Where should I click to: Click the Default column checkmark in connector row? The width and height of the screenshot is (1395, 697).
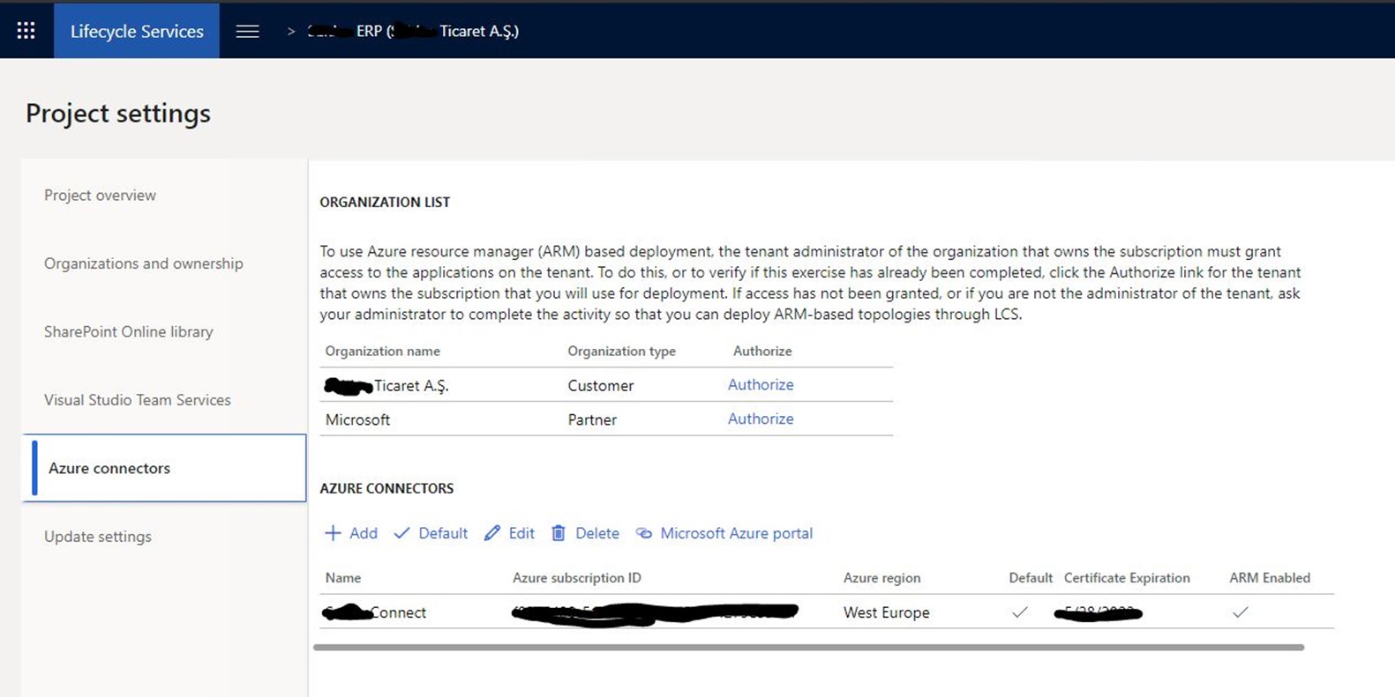1020,612
